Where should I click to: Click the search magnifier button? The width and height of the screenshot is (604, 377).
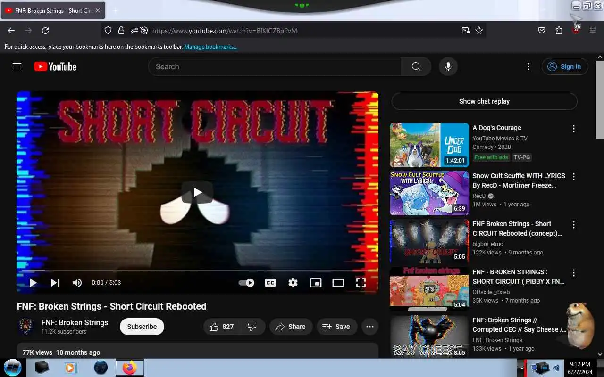point(416,66)
